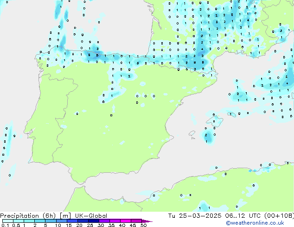This screenshot has width=294, height=227.
Task: Click the '45' legend scale label
Action: point(133,225)
